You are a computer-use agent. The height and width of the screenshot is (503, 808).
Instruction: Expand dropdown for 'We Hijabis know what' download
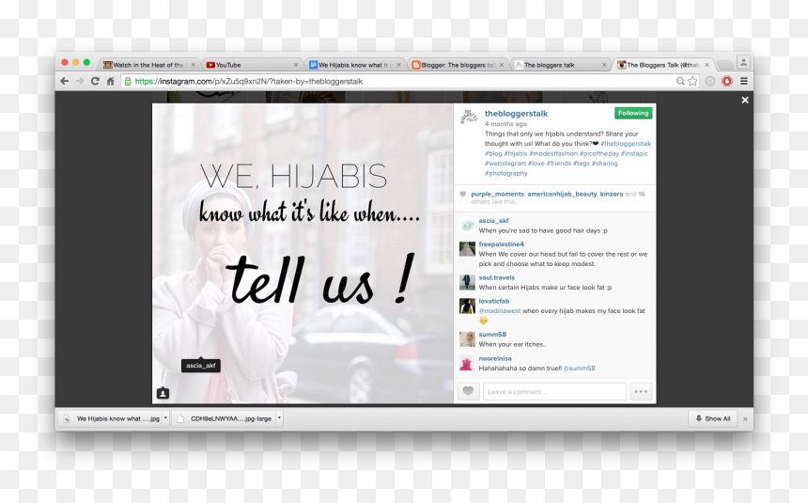click(x=165, y=418)
